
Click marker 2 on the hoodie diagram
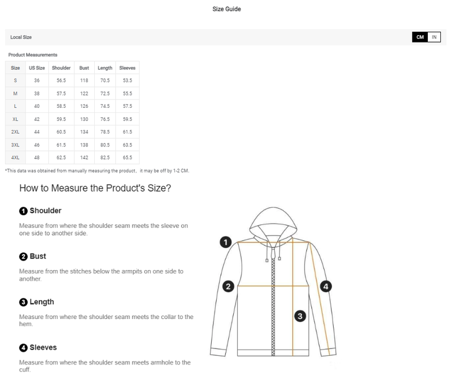click(x=228, y=287)
